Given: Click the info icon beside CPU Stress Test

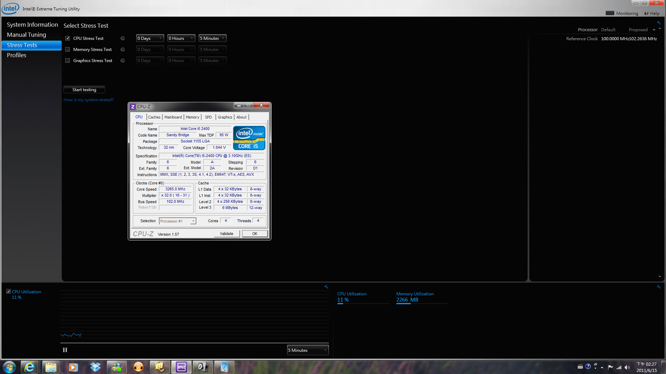Looking at the screenshot, I should pos(122,38).
